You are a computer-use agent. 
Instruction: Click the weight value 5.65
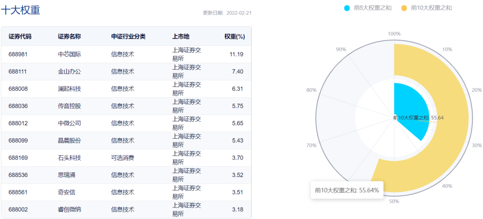238,123
